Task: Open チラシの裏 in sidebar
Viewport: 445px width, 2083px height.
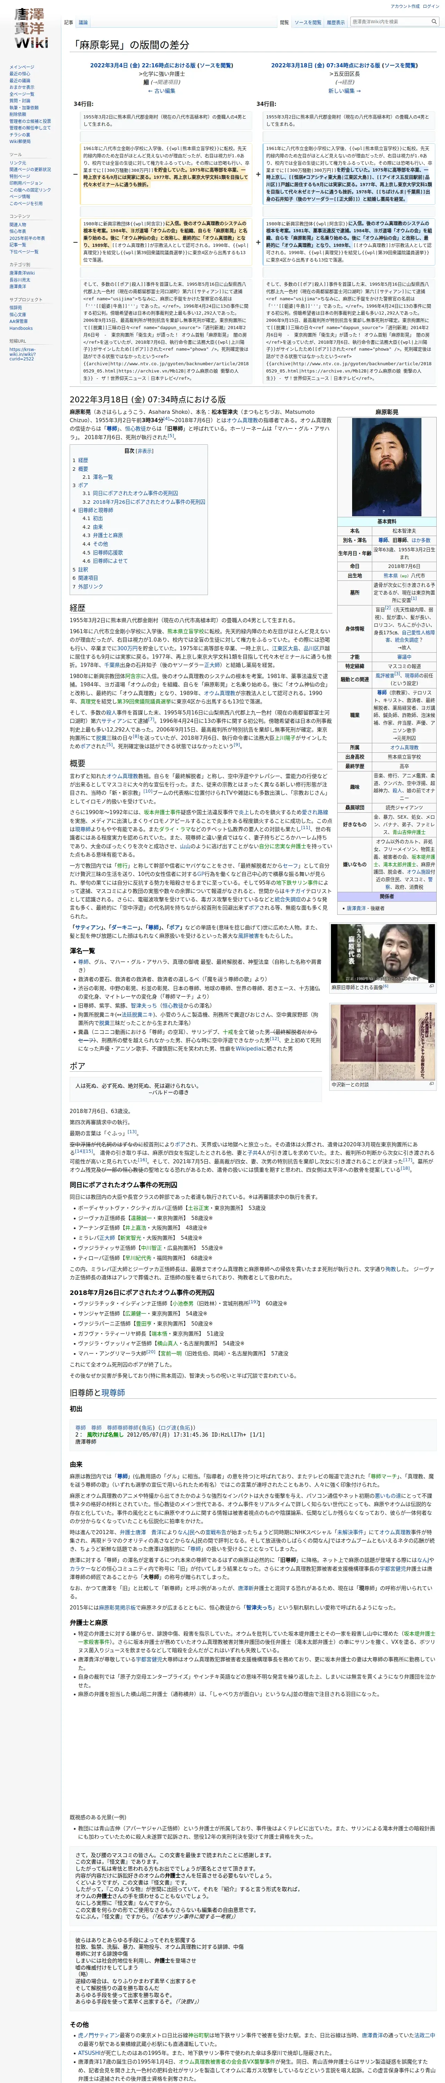Action: click(19, 134)
